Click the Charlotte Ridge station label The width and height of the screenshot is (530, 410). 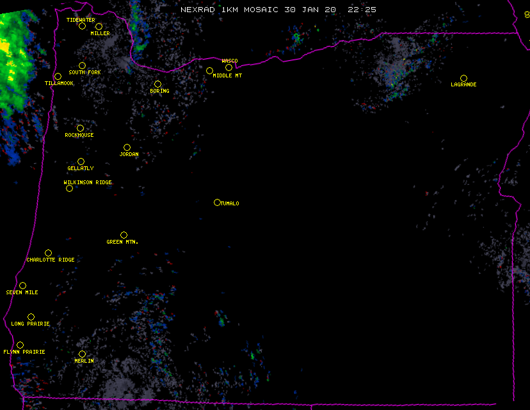[51, 260]
